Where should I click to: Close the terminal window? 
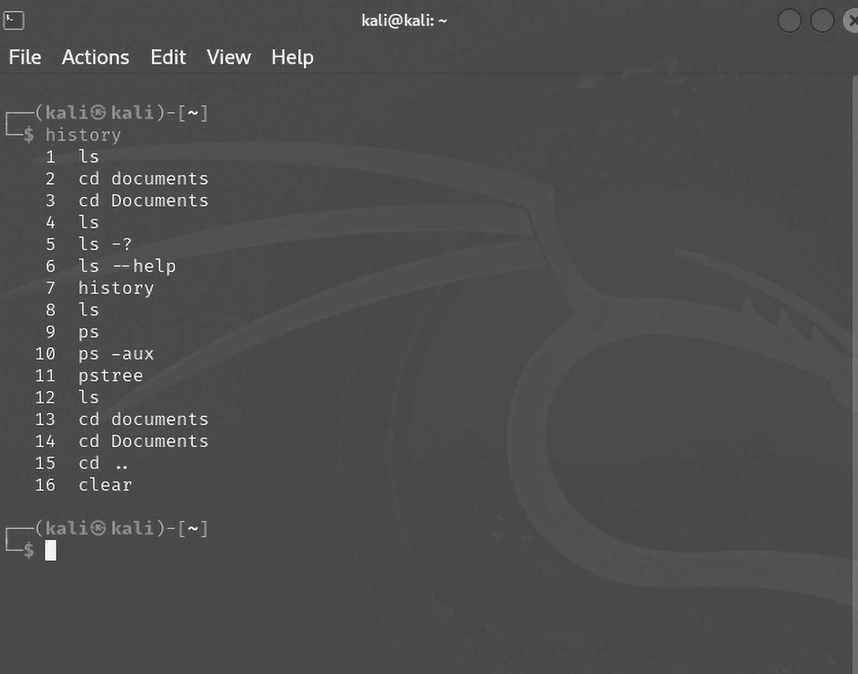point(851,21)
